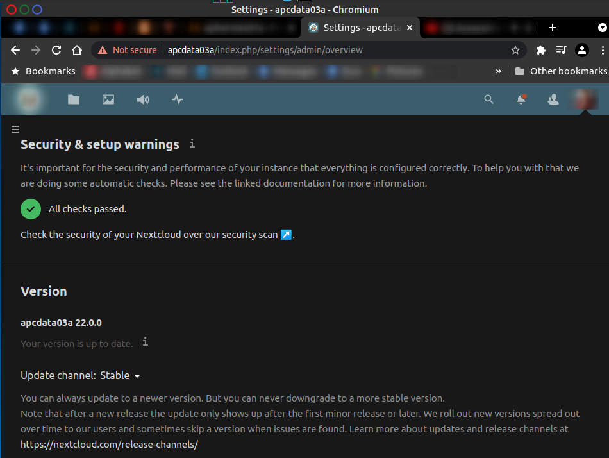609x458 pixels.
Task: Click the Security & setup warnings heading
Action: tap(100, 144)
